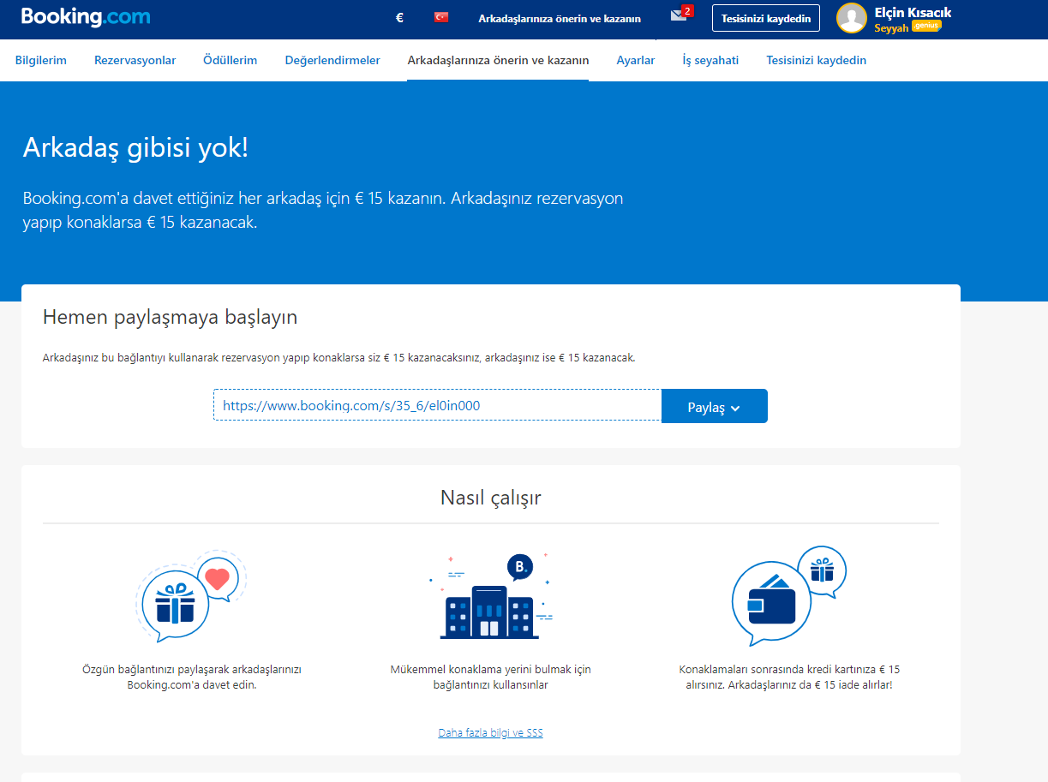This screenshot has height=782, width=1048.
Task: Go to the Rezervasyonlar tab
Action: coord(135,60)
